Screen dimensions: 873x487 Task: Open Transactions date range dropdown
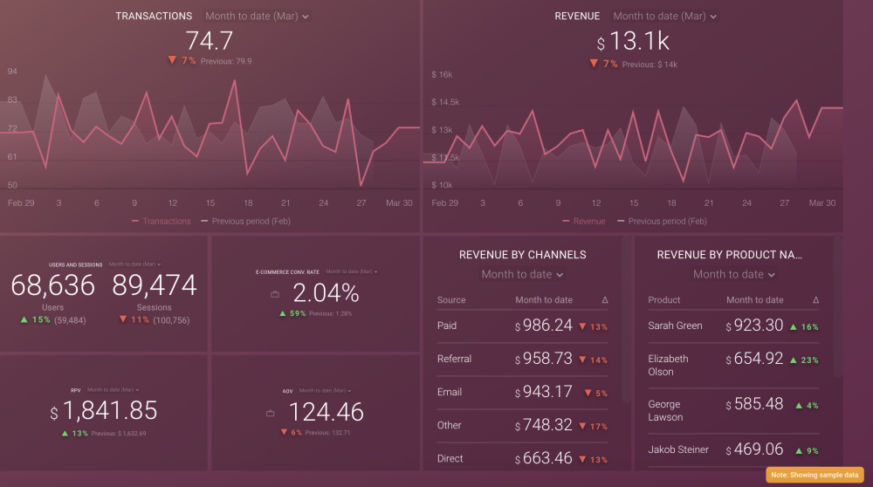[x=257, y=17]
